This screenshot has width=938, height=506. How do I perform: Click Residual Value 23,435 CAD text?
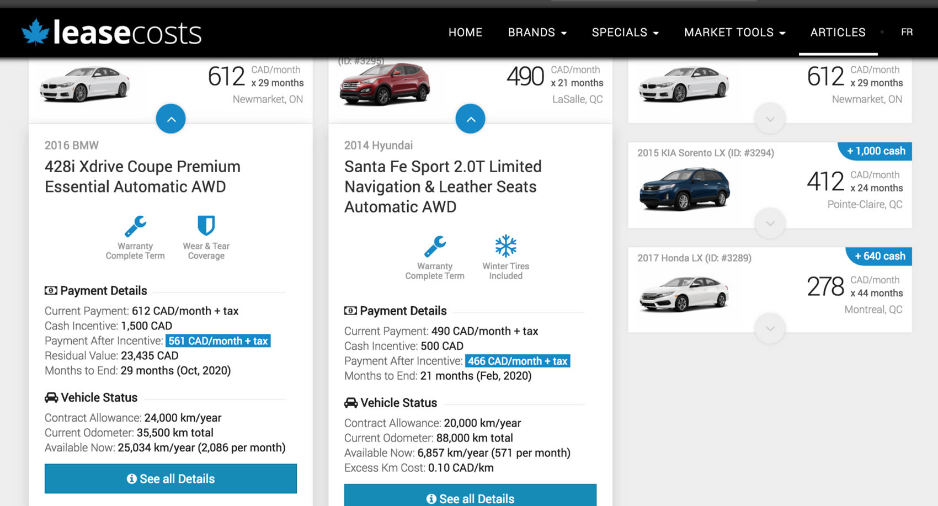point(111,356)
